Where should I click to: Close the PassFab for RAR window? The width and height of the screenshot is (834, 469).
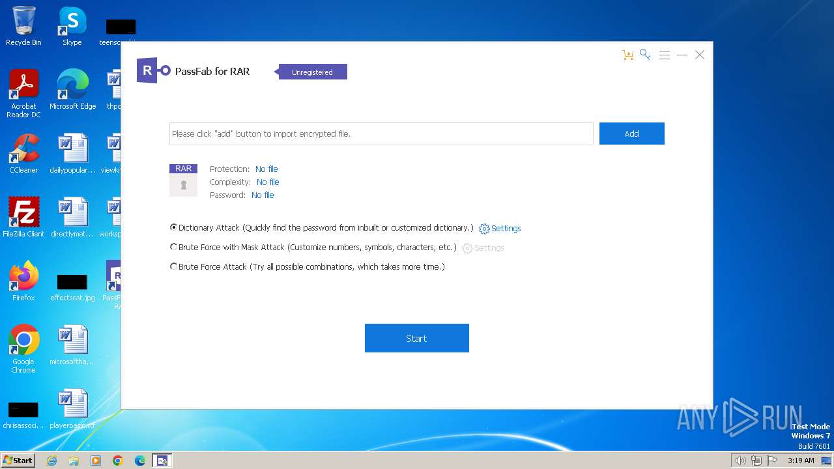(700, 55)
